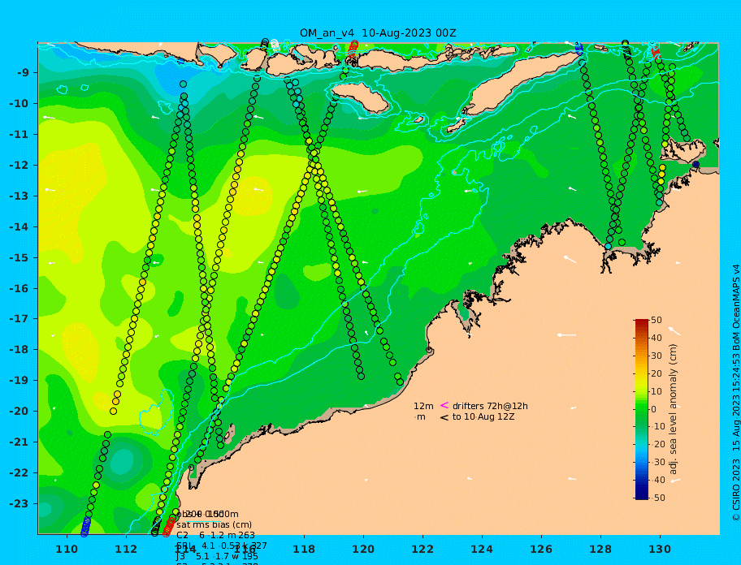Click the longitude axis label 122
Screen dimensions: 741x565
422,550
